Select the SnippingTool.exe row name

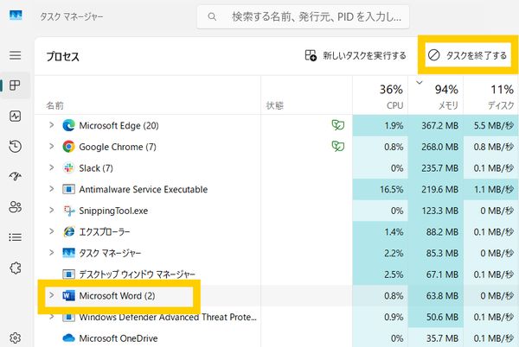click(x=113, y=211)
